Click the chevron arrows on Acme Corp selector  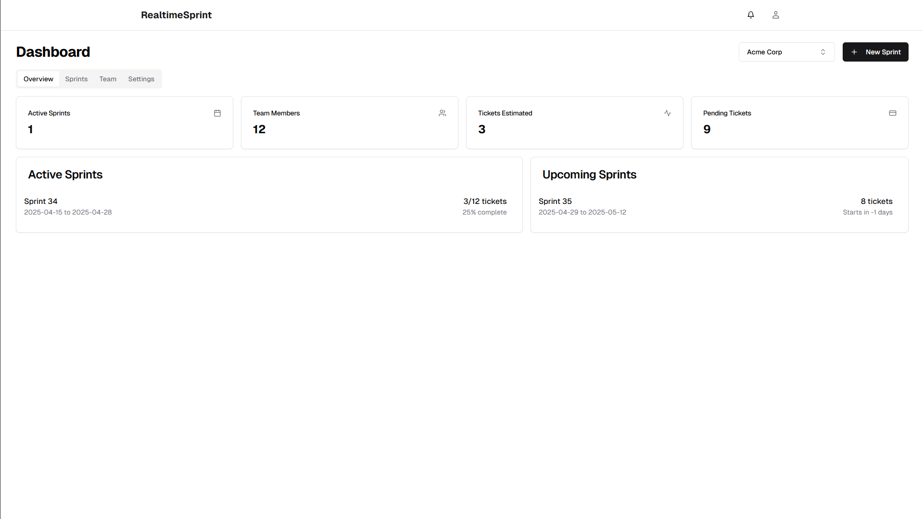point(823,52)
